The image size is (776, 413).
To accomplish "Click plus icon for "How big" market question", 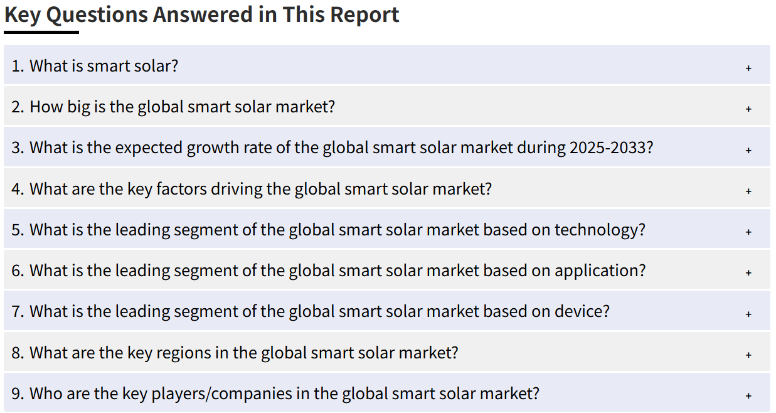I will (748, 109).
